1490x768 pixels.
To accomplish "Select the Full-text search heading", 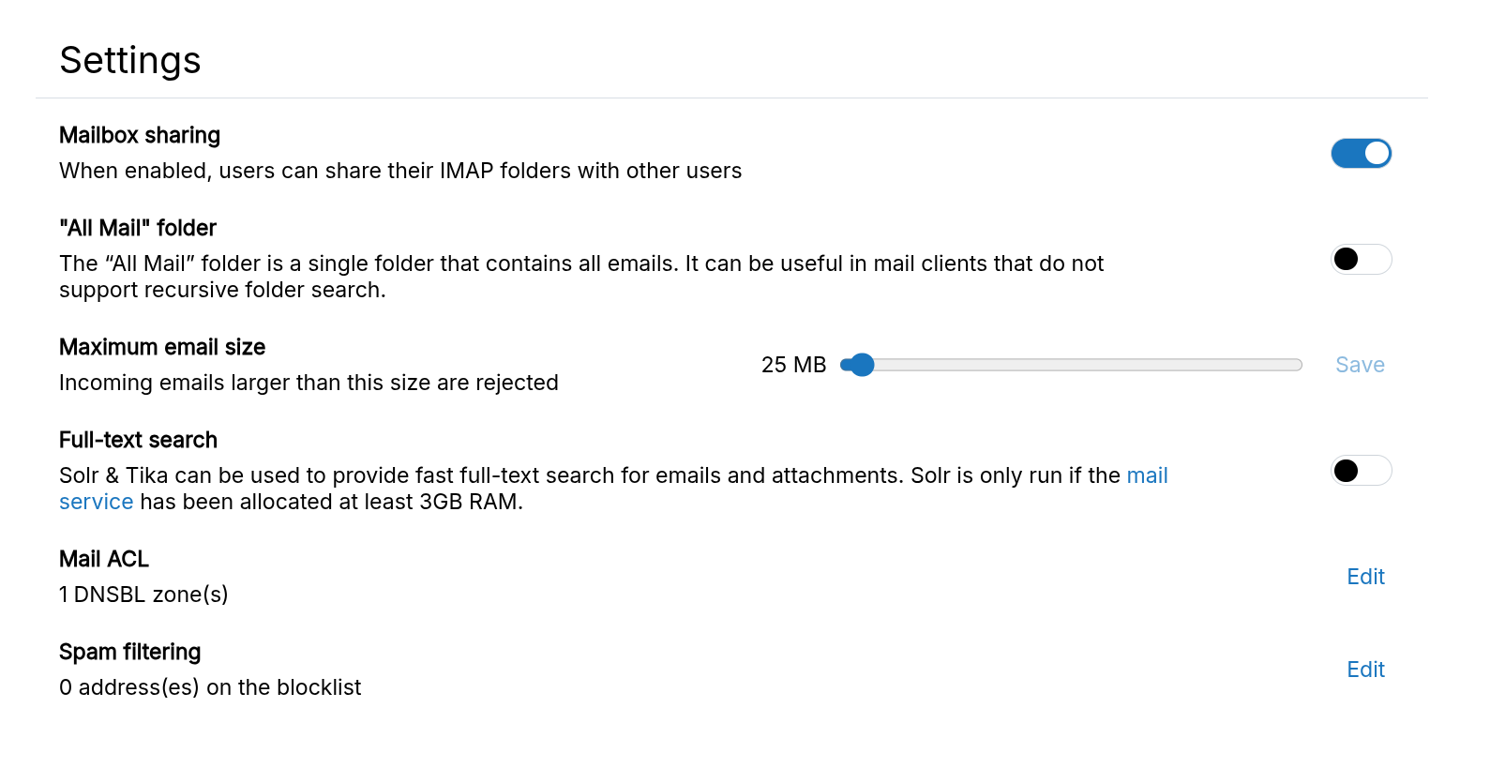I will pos(138,439).
